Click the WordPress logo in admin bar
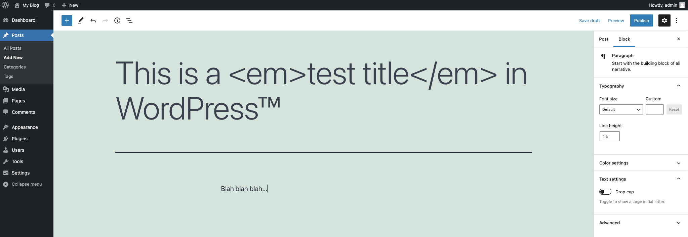This screenshot has width=688, height=237. [x=5, y=5]
